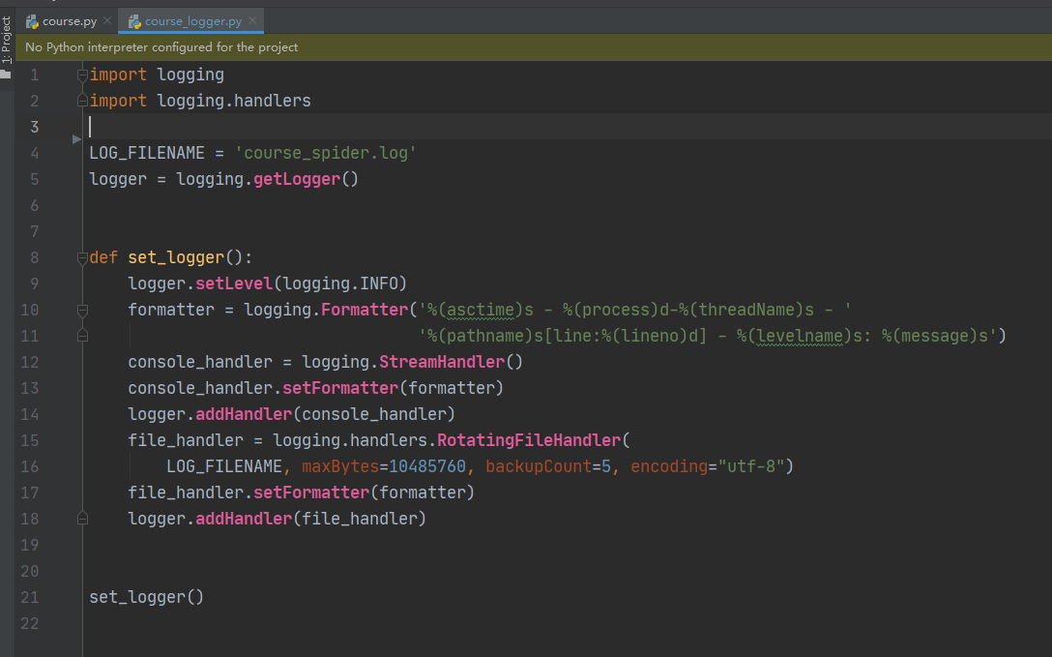Viewport: 1052px width, 657px height.
Task: Click line number 16 in the gutter
Action: (x=30, y=467)
